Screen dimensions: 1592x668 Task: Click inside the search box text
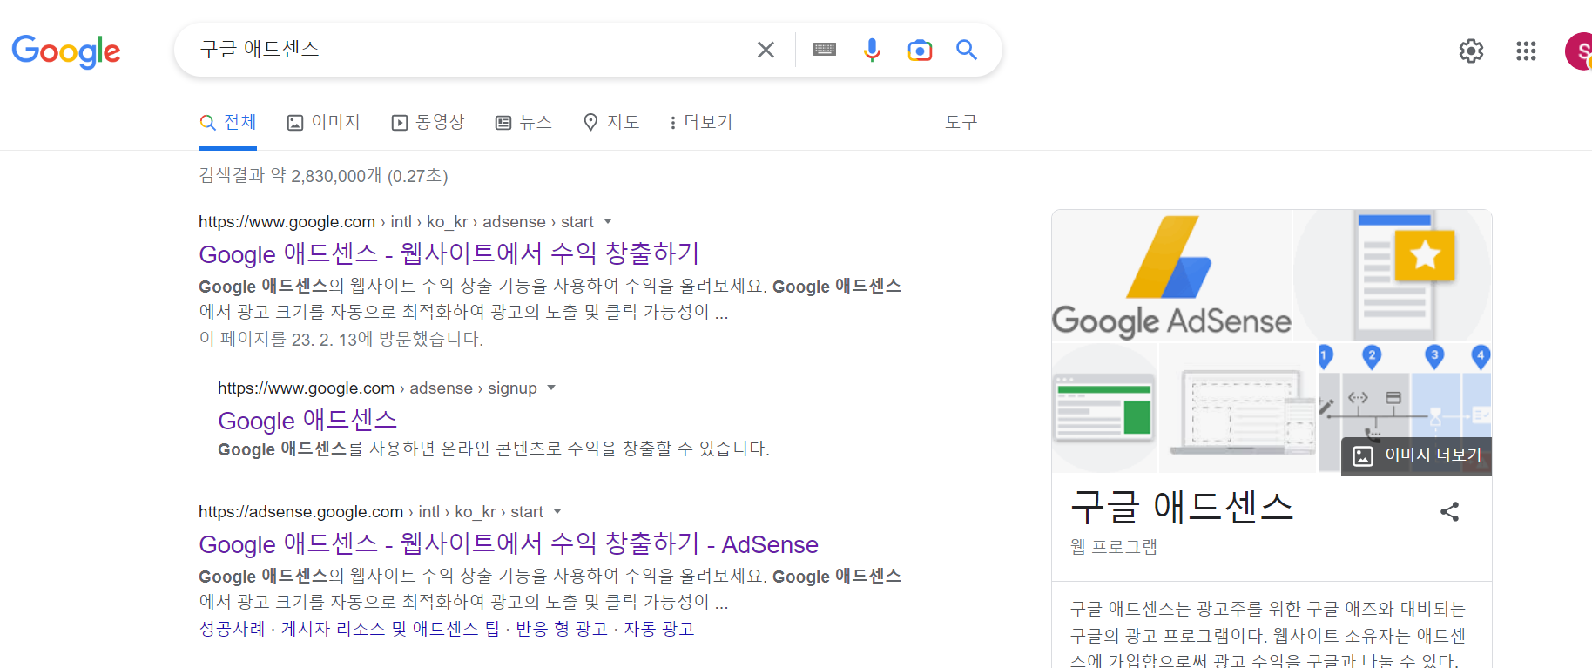[x=260, y=49]
